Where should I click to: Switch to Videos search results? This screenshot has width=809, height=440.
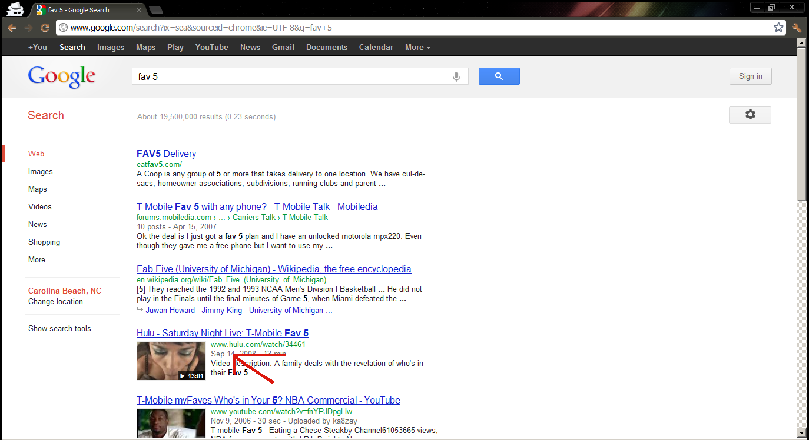click(x=40, y=206)
